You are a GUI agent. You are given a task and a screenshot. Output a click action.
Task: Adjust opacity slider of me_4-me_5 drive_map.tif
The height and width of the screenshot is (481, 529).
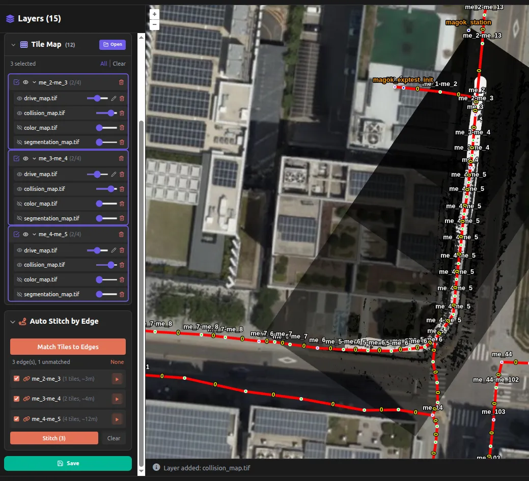[x=97, y=250]
